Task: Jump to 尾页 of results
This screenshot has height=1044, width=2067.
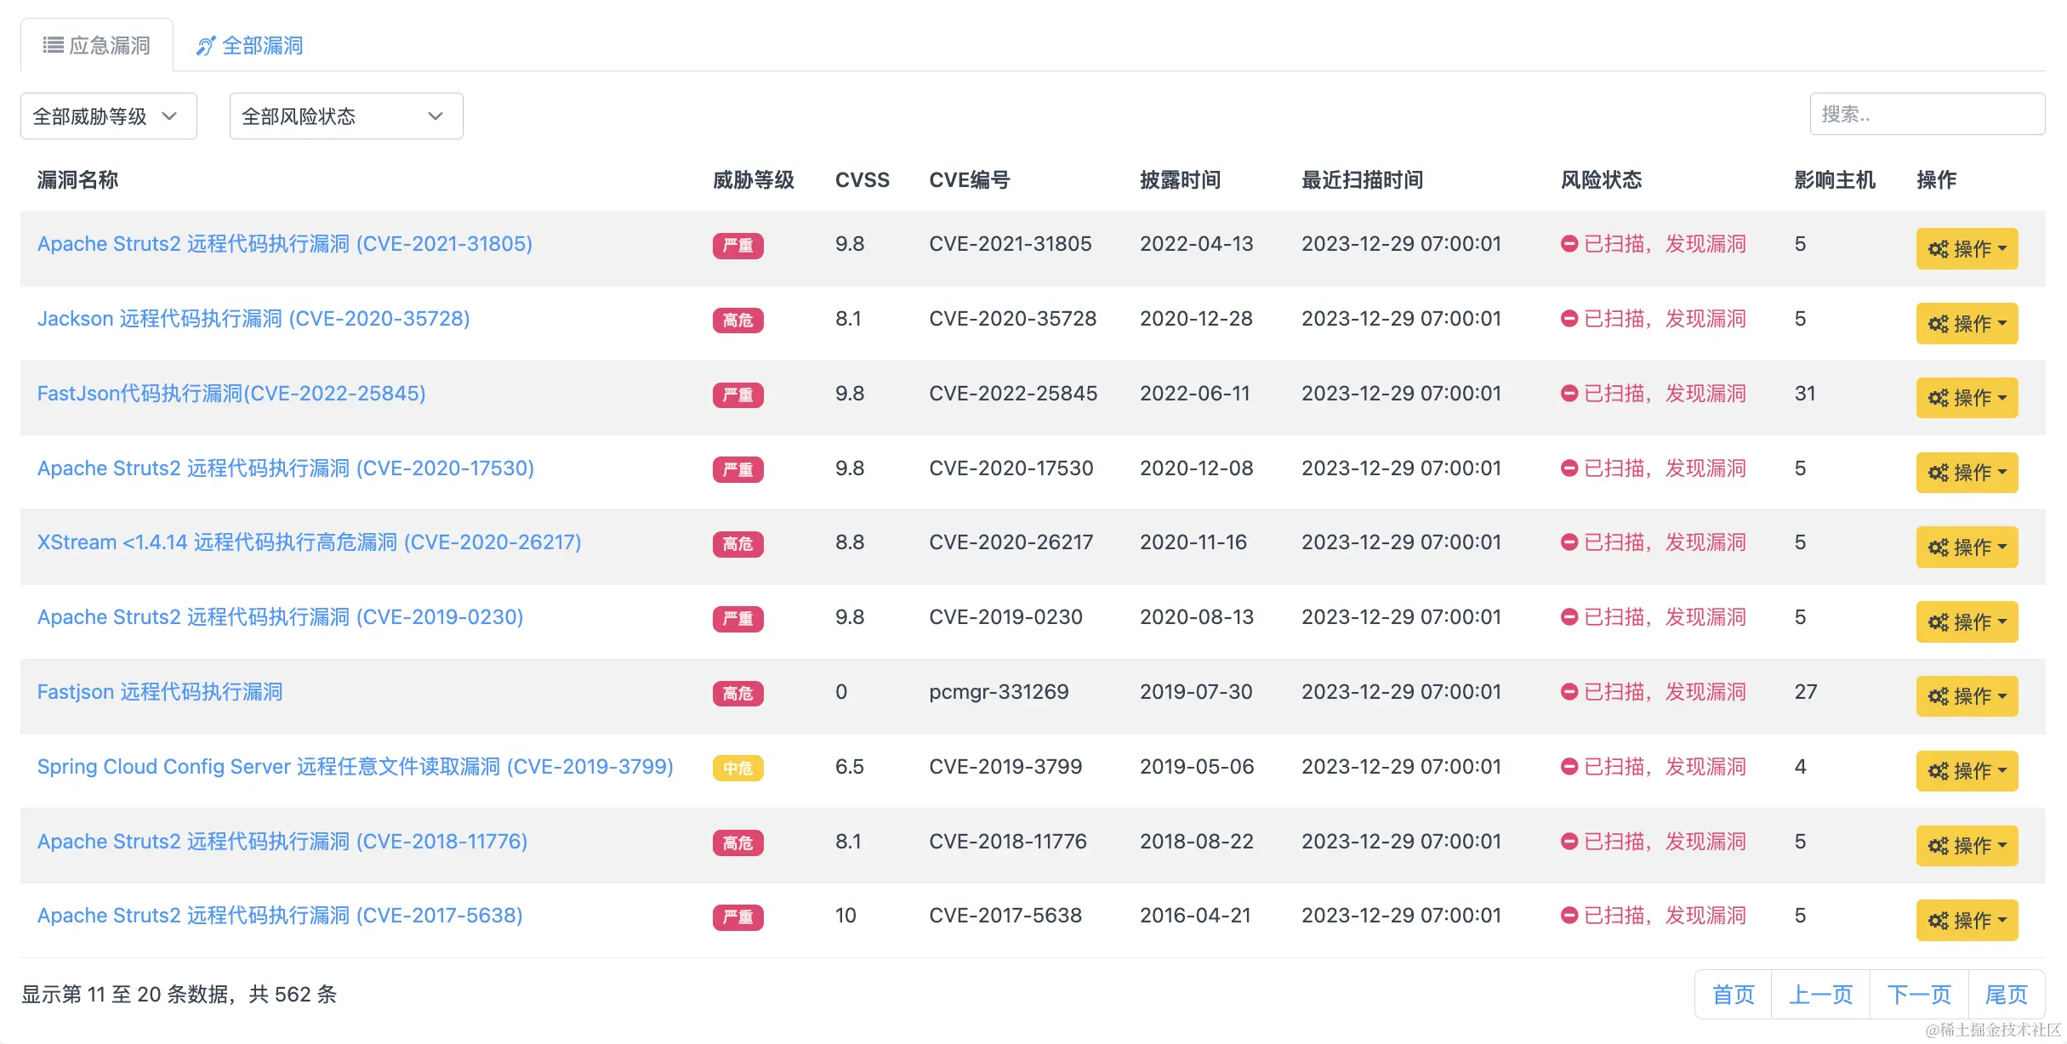Action: (x=2006, y=995)
